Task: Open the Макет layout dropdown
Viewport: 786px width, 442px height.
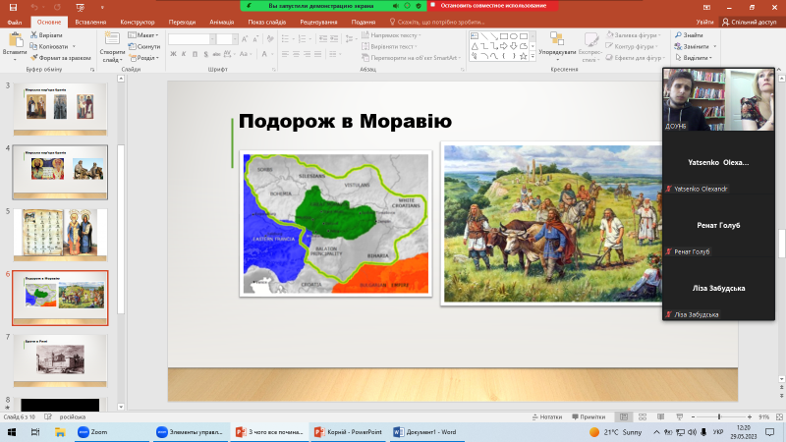Action: [143, 35]
